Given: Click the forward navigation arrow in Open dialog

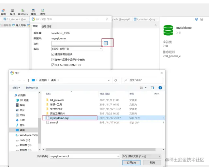Looking at the screenshot, I should [x=19, y=80].
